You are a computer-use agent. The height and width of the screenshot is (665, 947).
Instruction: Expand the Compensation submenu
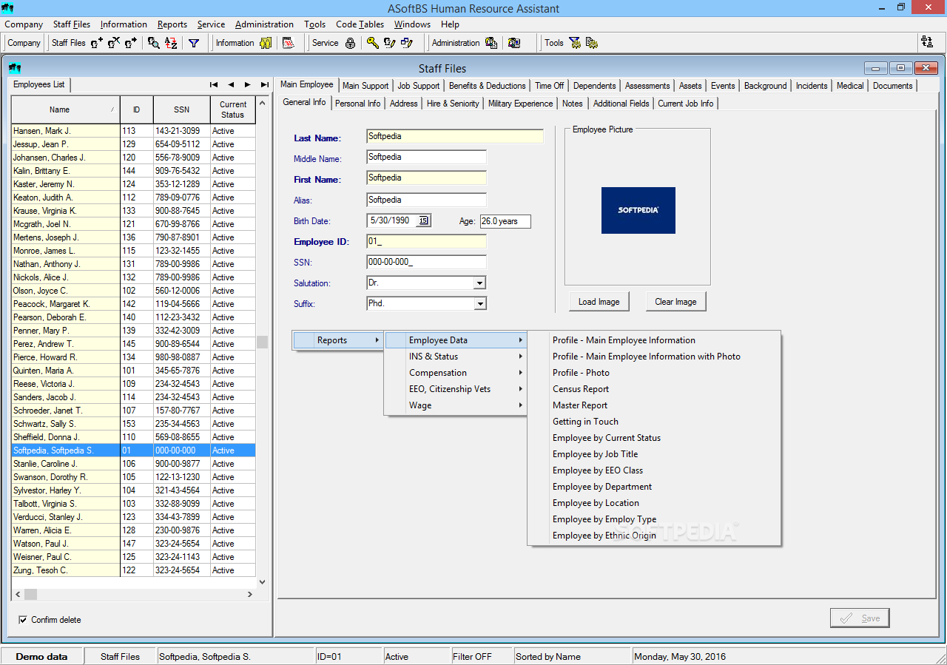click(456, 373)
